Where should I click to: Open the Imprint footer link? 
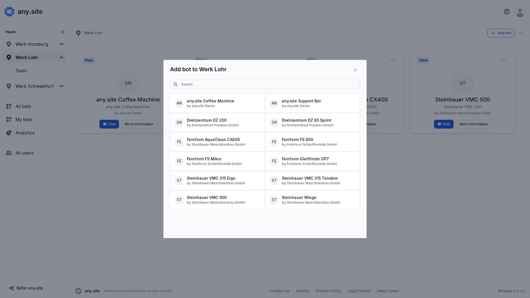pyautogui.click(x=303, y=291)
